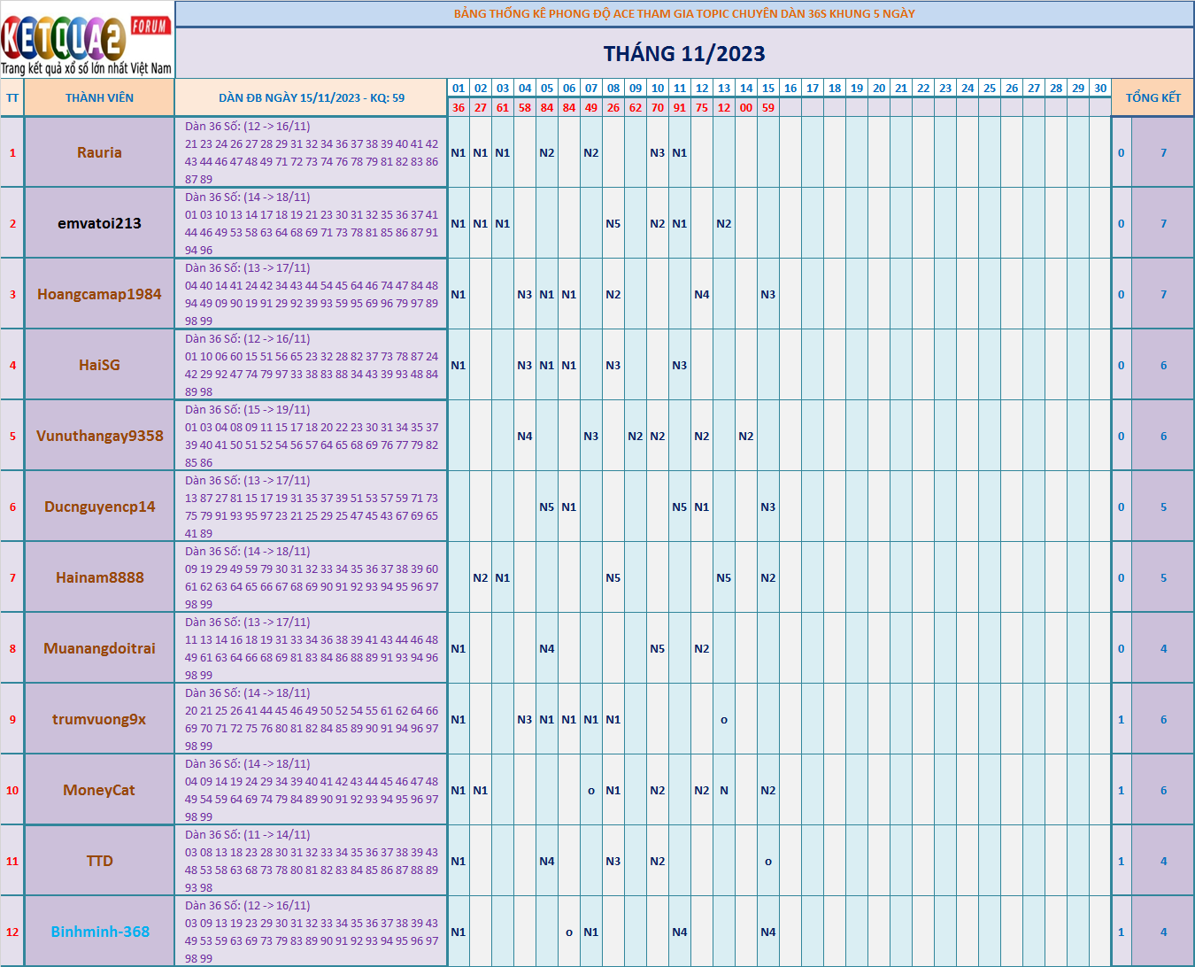
Task: Click the TỔNG KẾT column header
Action: 1153,97
